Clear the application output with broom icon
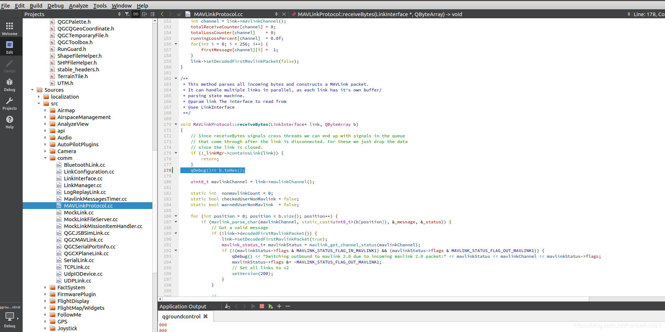Screen dimensions: 665x332 point(227,306)
